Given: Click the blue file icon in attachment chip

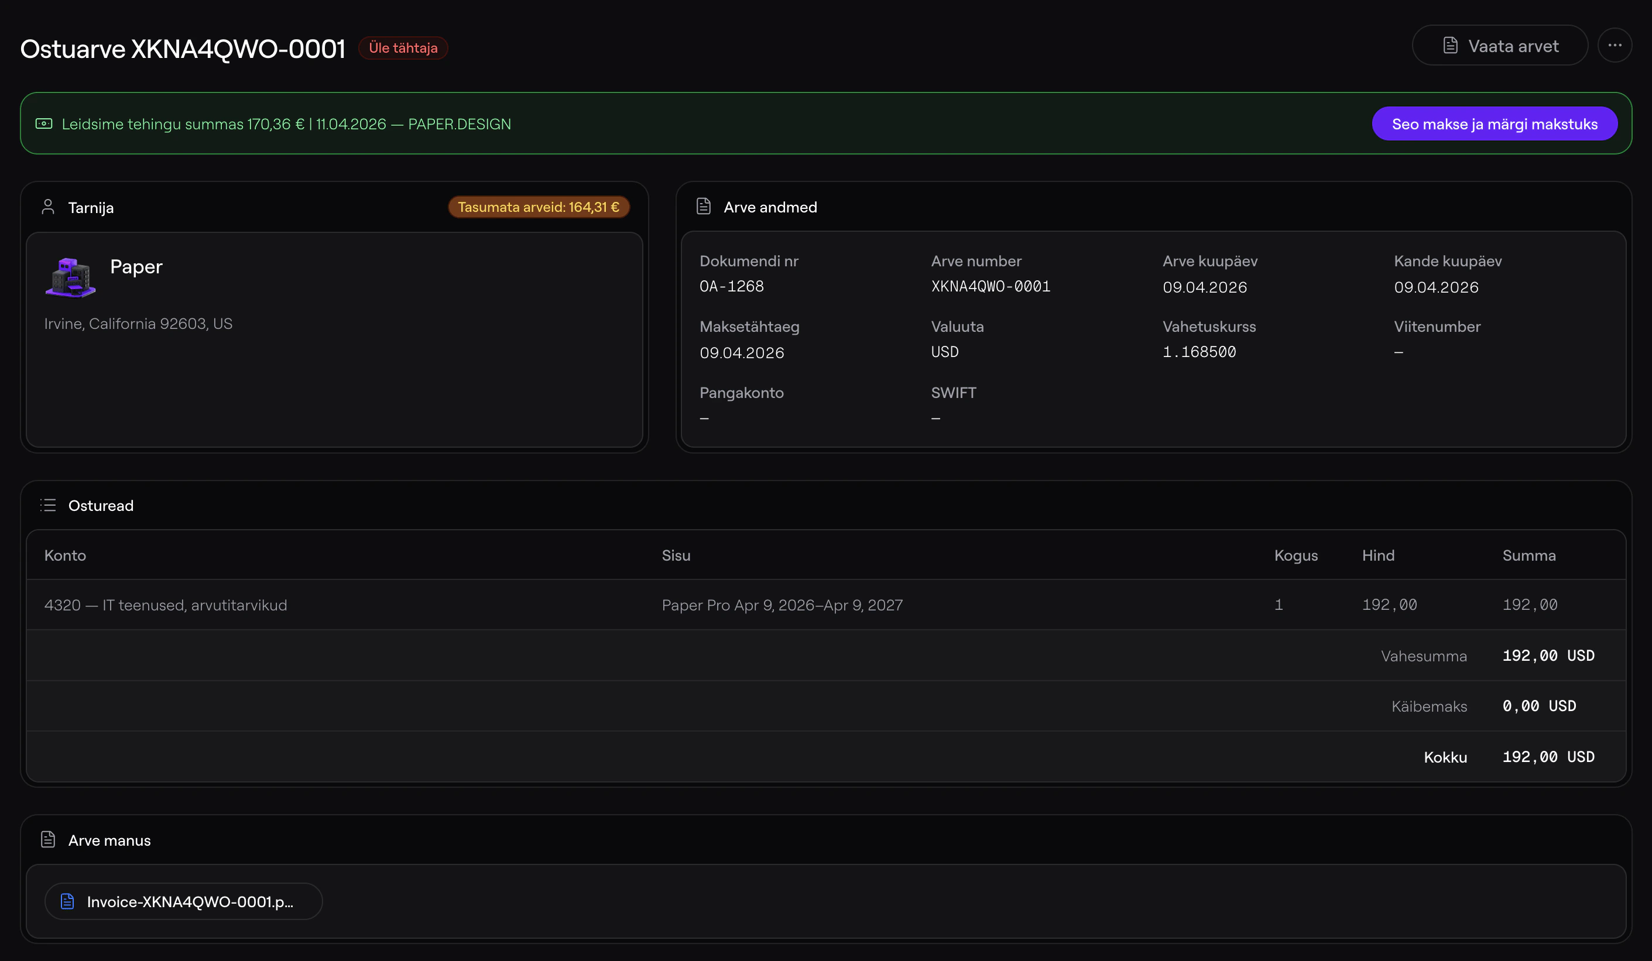Looking at the screenshot, I should coord(67,901).
